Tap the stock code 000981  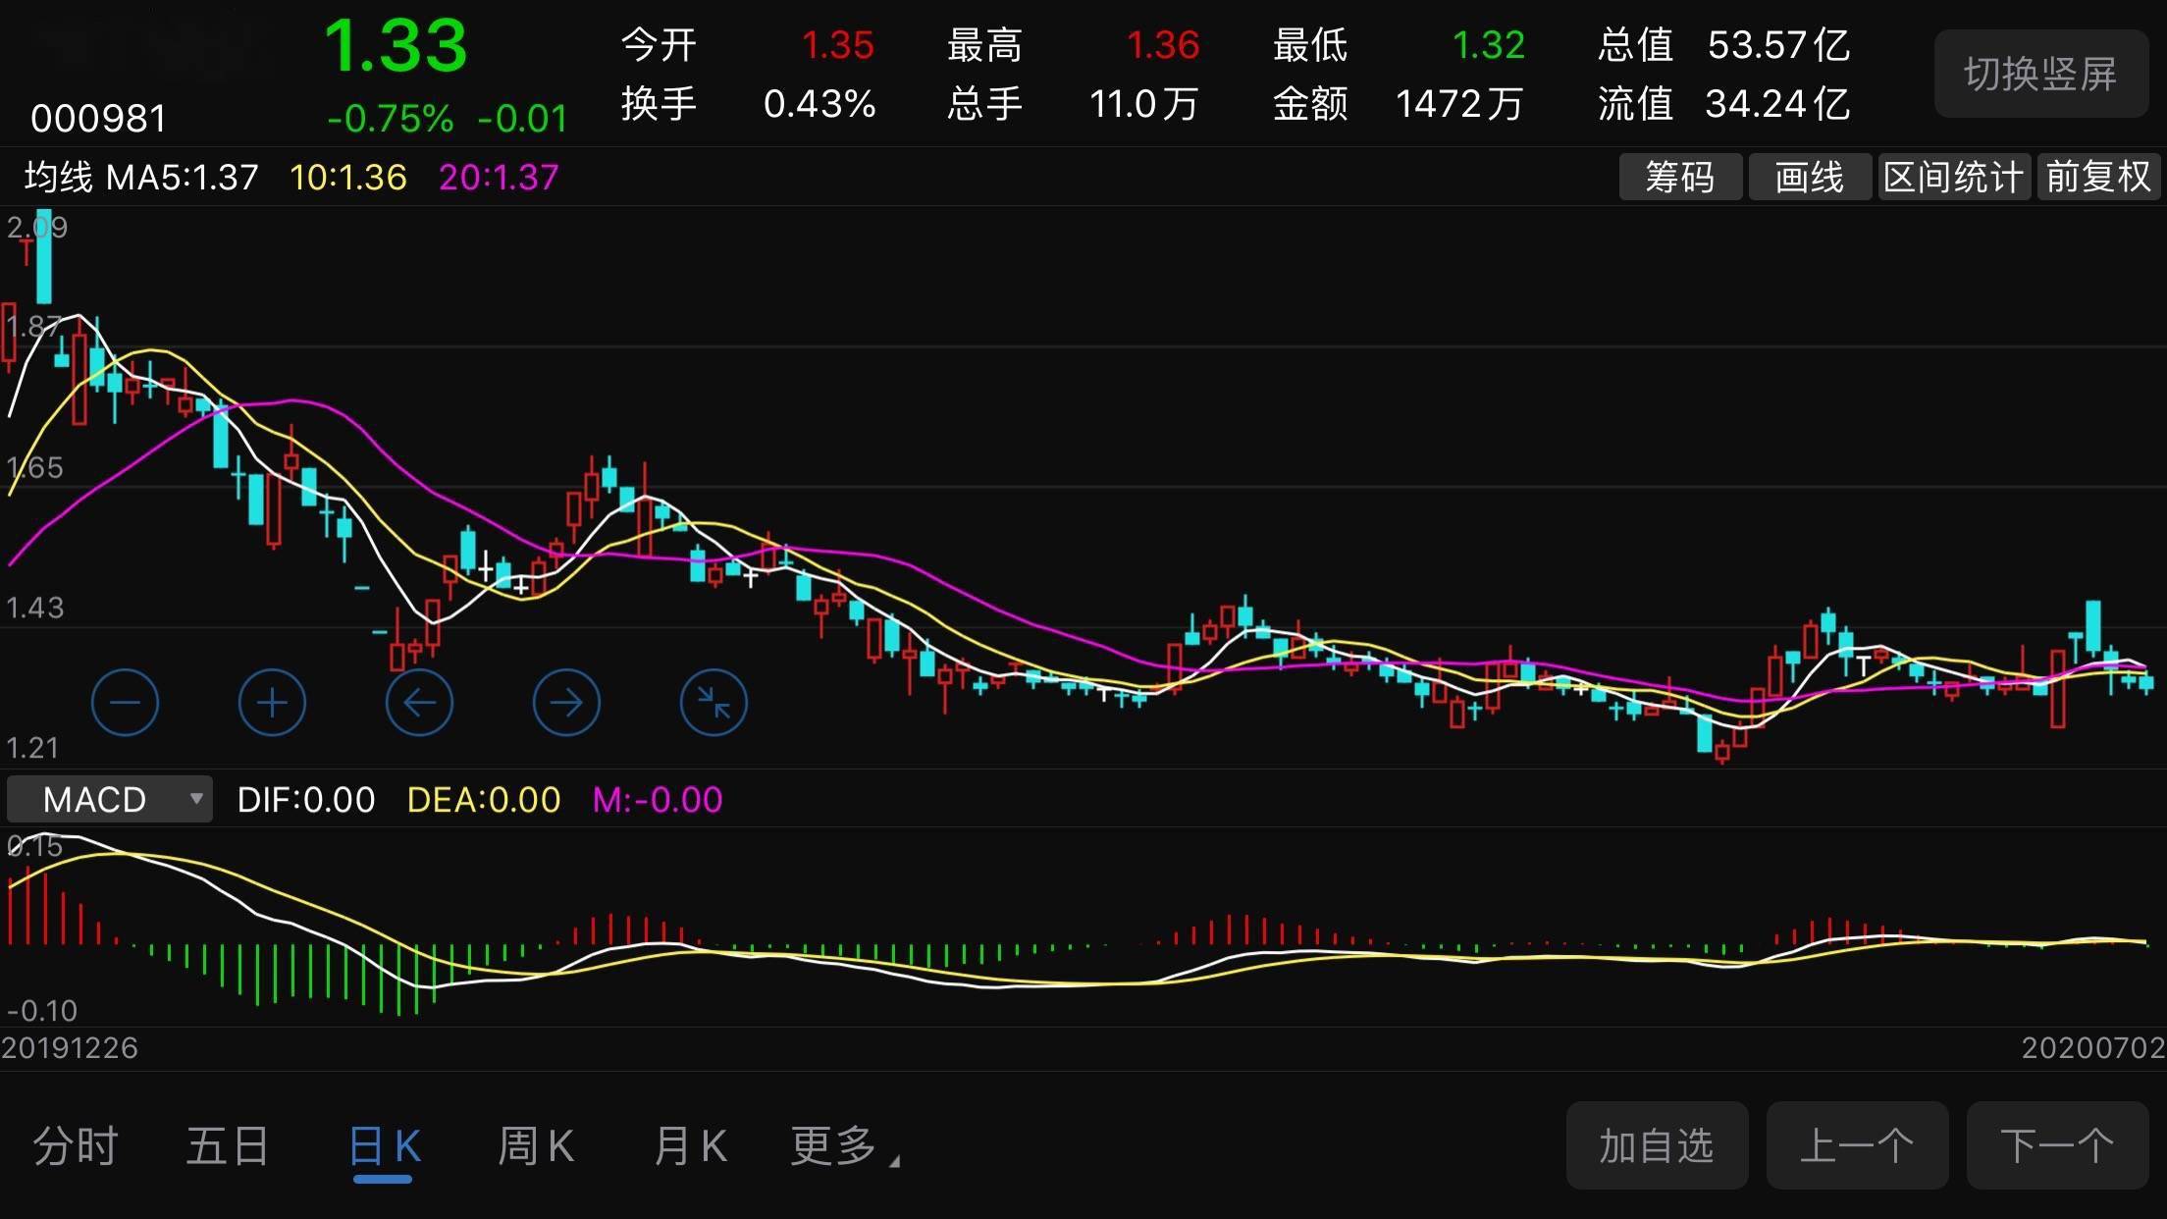[x=98, y=119]
